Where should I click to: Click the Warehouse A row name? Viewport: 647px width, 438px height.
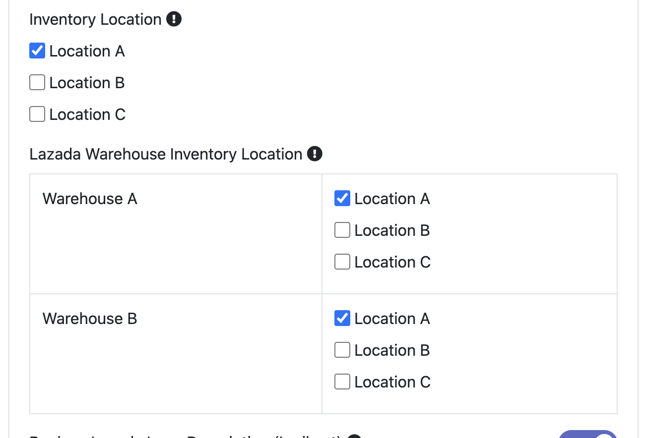(90, 199)
